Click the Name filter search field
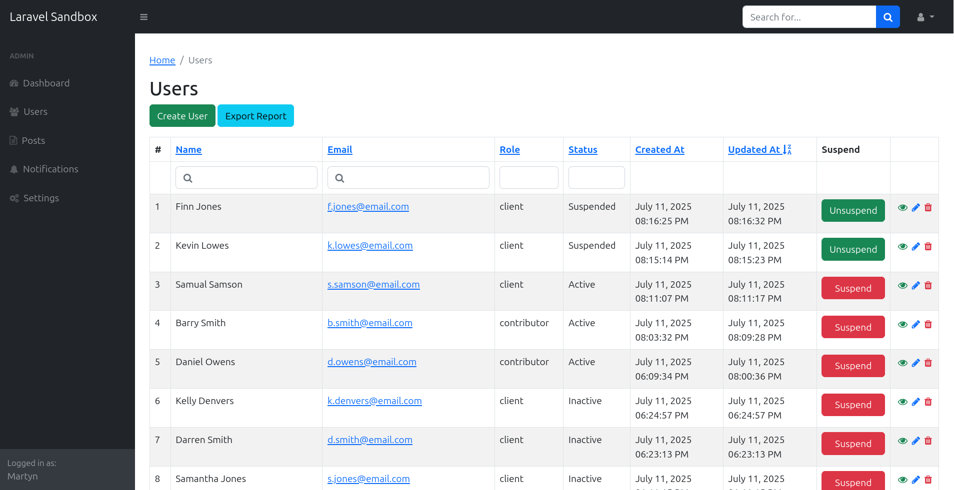 tap(246, 178)
